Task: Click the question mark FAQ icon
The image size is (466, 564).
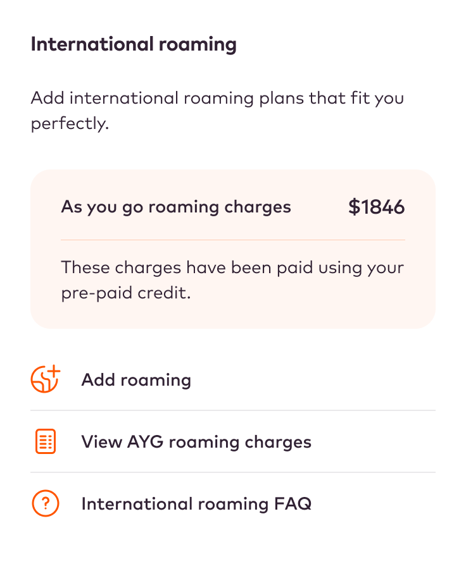Action: 45,504
